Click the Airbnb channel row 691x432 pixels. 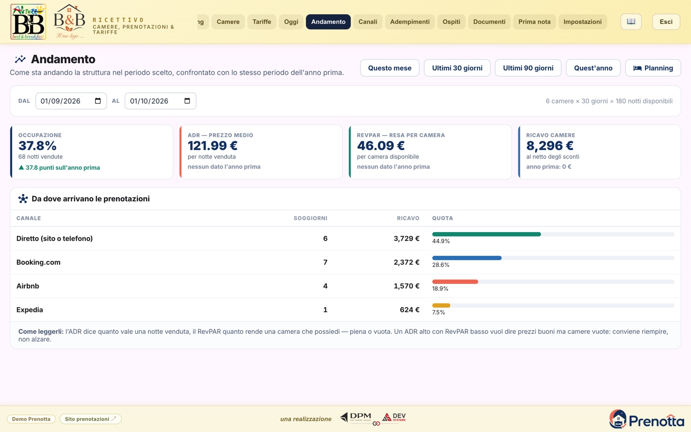coord(345,286)
